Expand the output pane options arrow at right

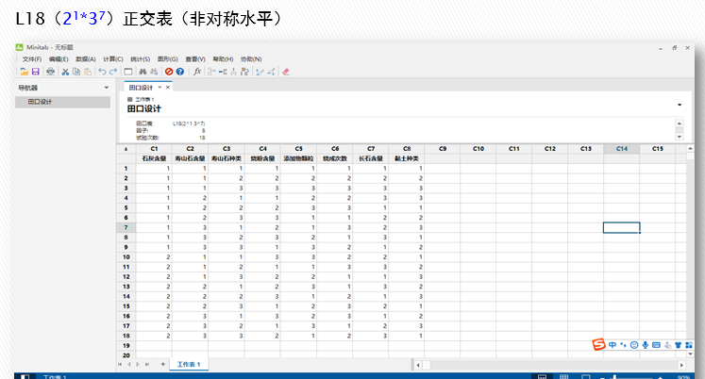click(680, 105)
